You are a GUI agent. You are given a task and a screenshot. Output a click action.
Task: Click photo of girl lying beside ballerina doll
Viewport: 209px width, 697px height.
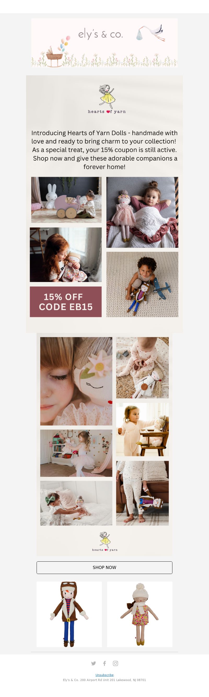coord(142,212)
